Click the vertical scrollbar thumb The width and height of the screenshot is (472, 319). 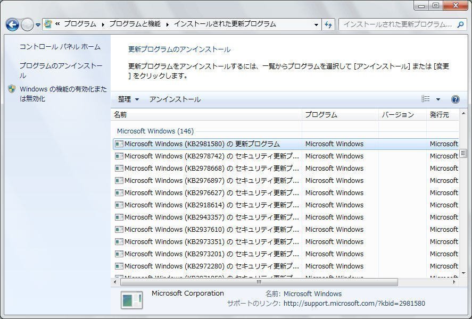(x=463, y=154)
